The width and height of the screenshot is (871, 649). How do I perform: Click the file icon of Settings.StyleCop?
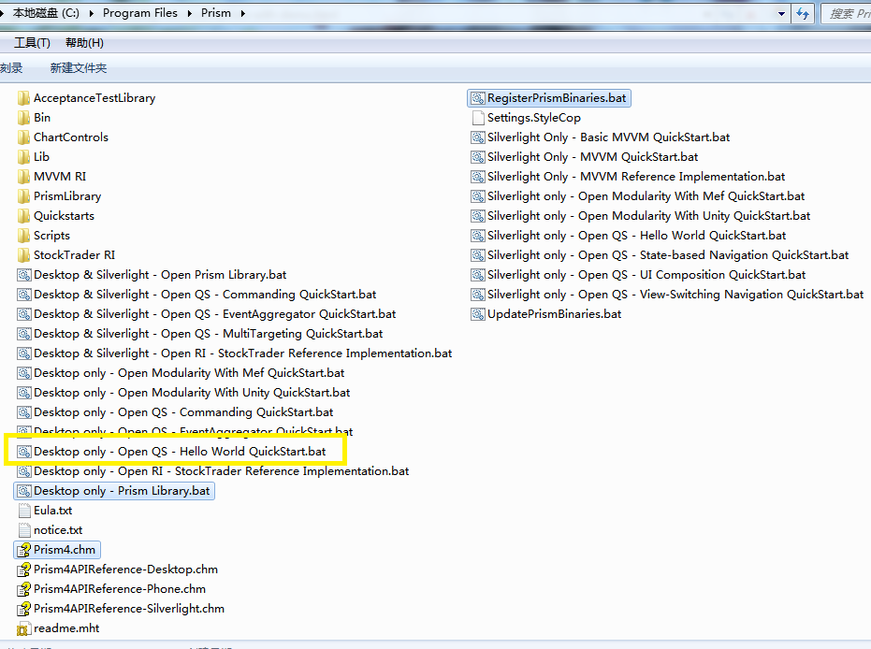coord(478,118)
